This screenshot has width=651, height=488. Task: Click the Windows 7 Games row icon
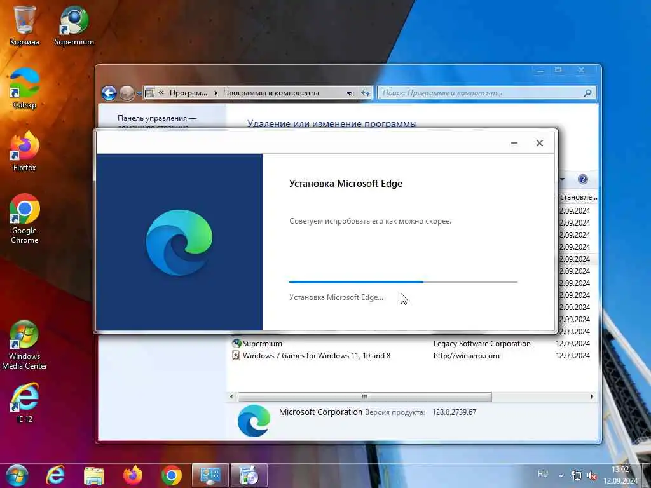pos(236,356)
